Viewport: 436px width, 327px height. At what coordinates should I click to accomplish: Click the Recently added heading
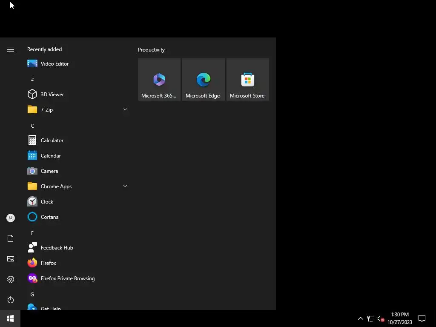tap(44, 49)
